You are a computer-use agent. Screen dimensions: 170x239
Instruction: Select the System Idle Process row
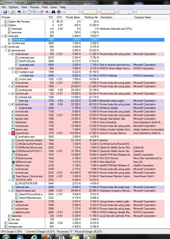82,22
